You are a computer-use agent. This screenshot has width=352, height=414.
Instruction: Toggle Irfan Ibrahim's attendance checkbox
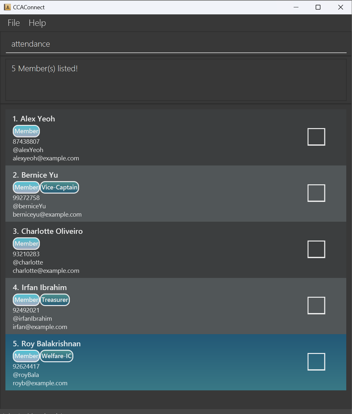coord(316,305)
